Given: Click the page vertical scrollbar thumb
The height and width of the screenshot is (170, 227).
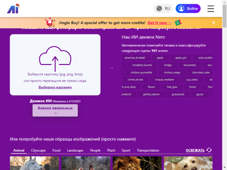Looking at the screenshot, I should (225, 16).
